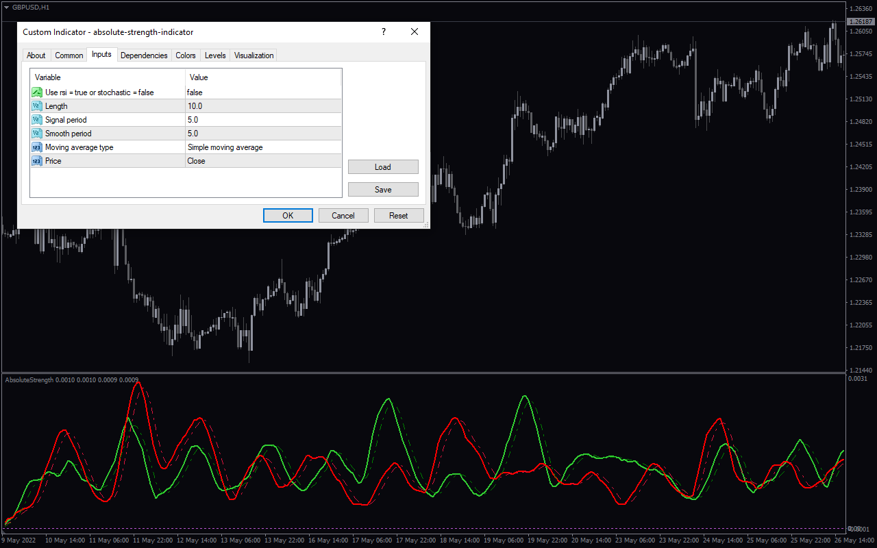Click the Save button

coord(383,190)
